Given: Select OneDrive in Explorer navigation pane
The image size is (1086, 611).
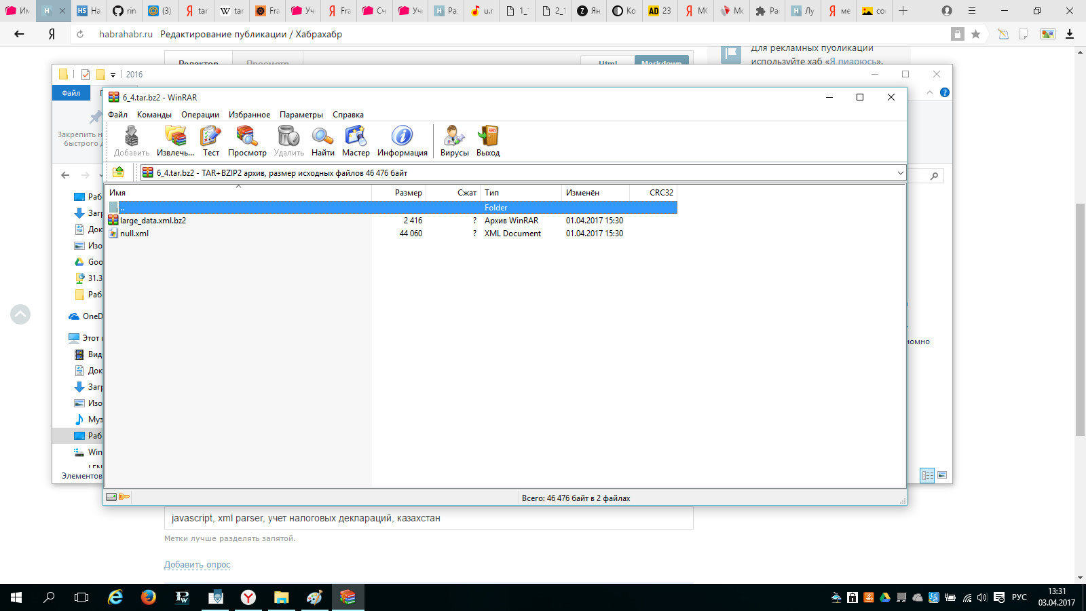Looking at the screenshot, I should 86,316.
